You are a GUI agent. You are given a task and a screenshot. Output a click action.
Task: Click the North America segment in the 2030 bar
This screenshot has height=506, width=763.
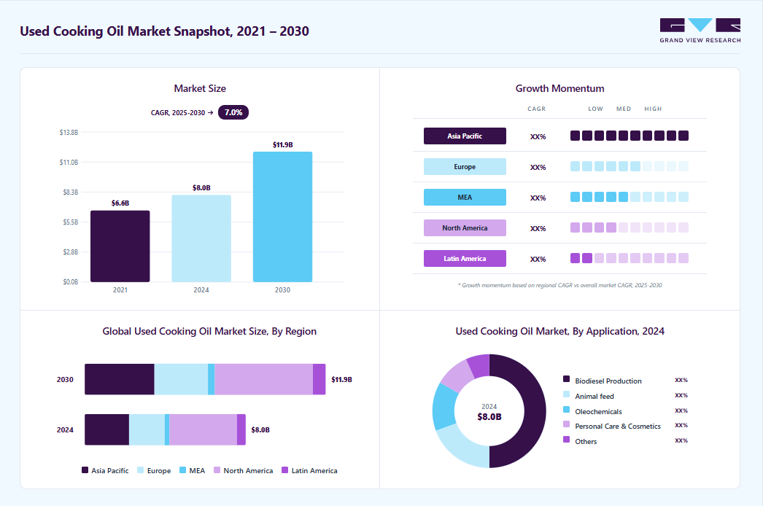click(x=264, y=379)
